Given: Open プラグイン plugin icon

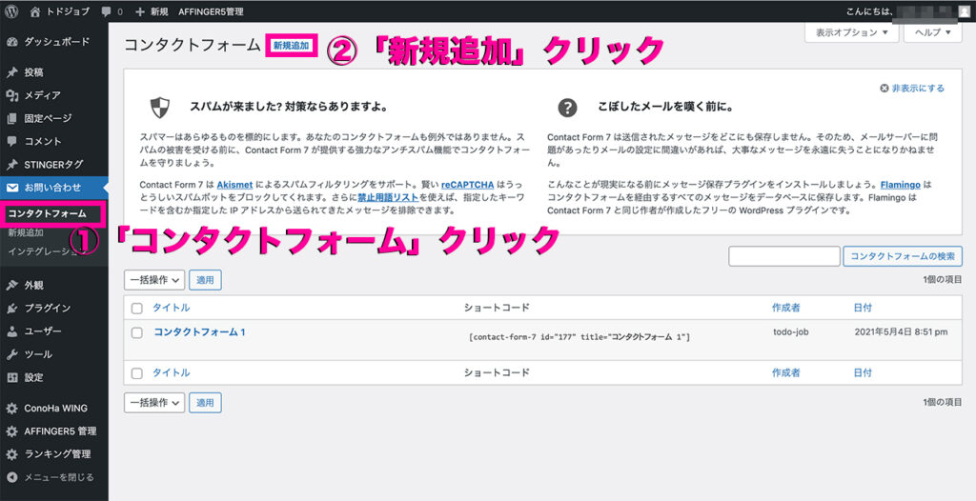Looking at the screenshot, I should pyautogui.click(x=11, y=308).
